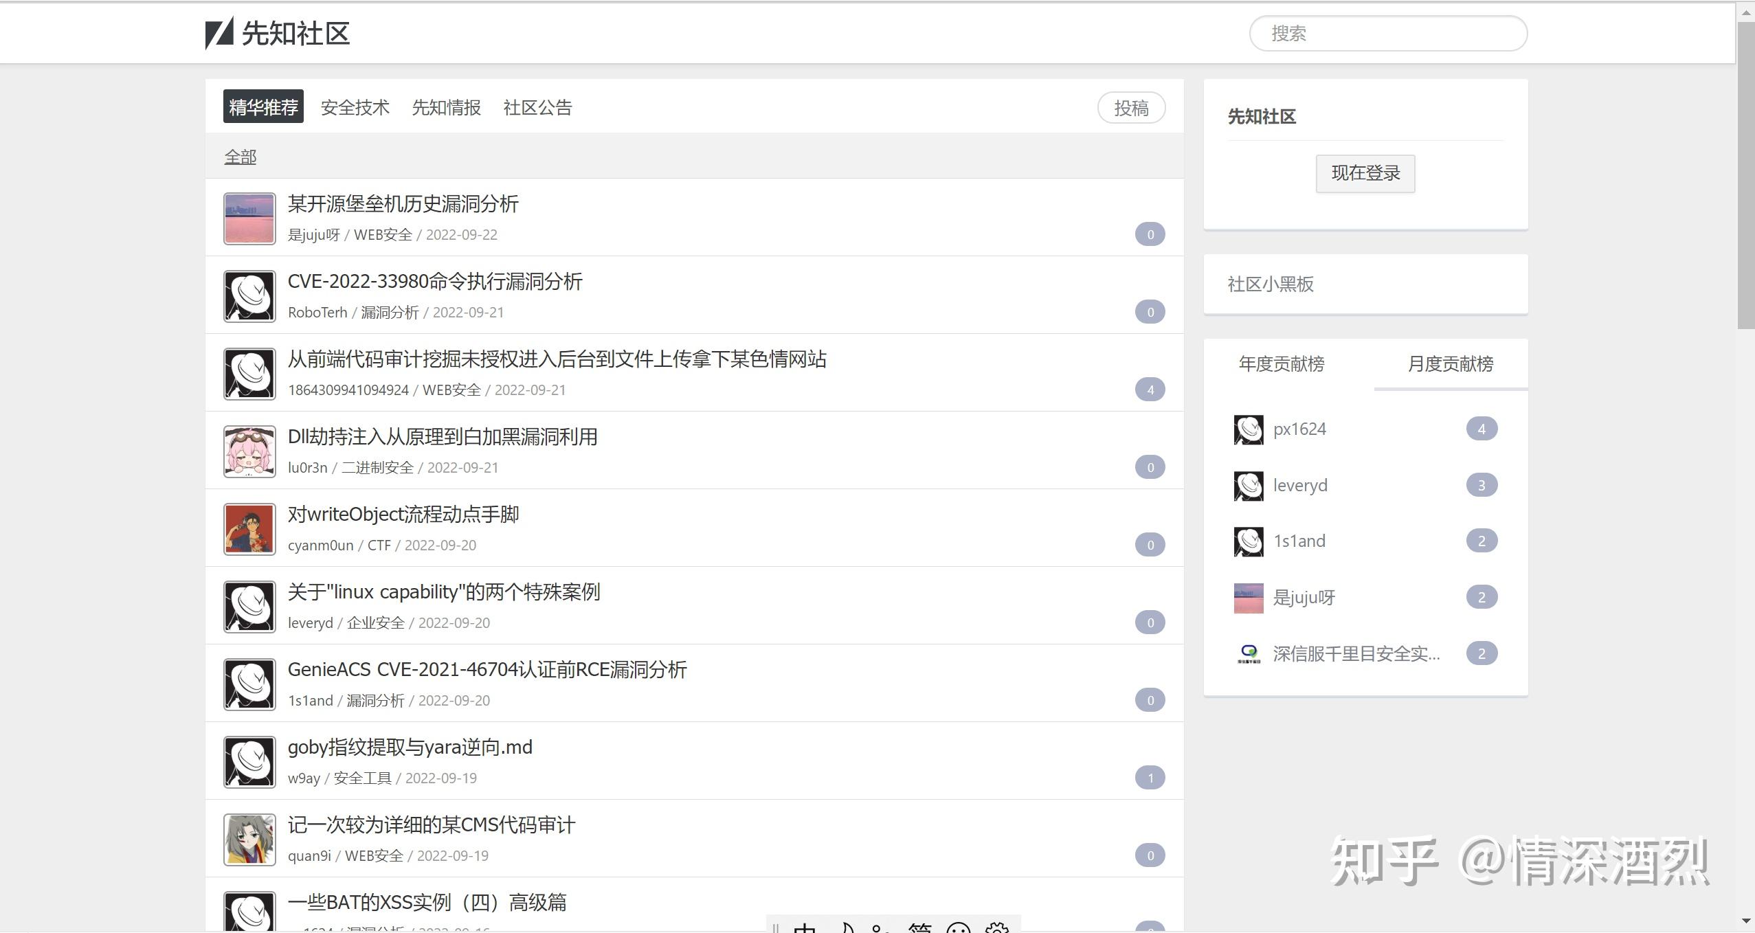Click the page vertical scrollbar thumb
This screenshot has height=933, width=1755.
[x=1746, y=175]
